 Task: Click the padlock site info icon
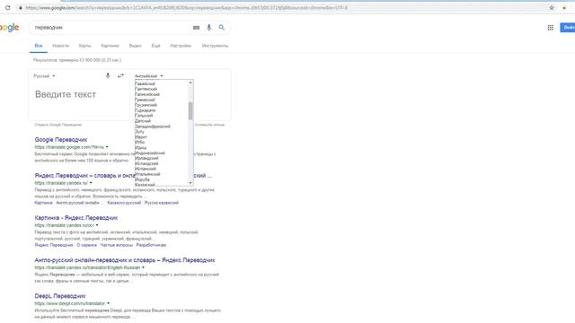point(21,8)
